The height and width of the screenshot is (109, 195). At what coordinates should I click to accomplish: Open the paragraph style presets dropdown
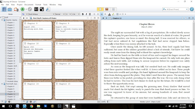[x=25, y=14]
